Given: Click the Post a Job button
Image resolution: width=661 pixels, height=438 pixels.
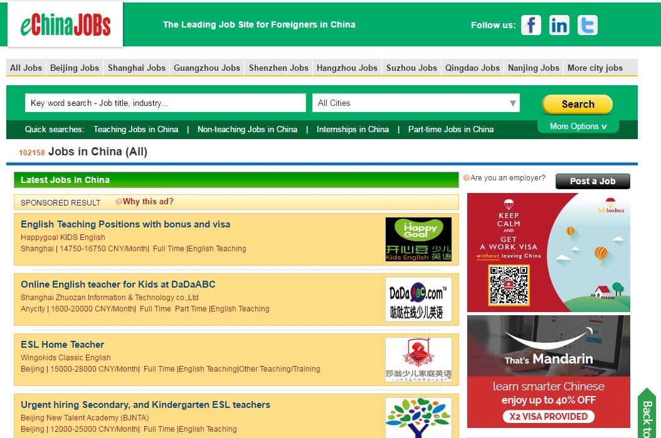Looking at the screenshot, I should click(593, 181).
